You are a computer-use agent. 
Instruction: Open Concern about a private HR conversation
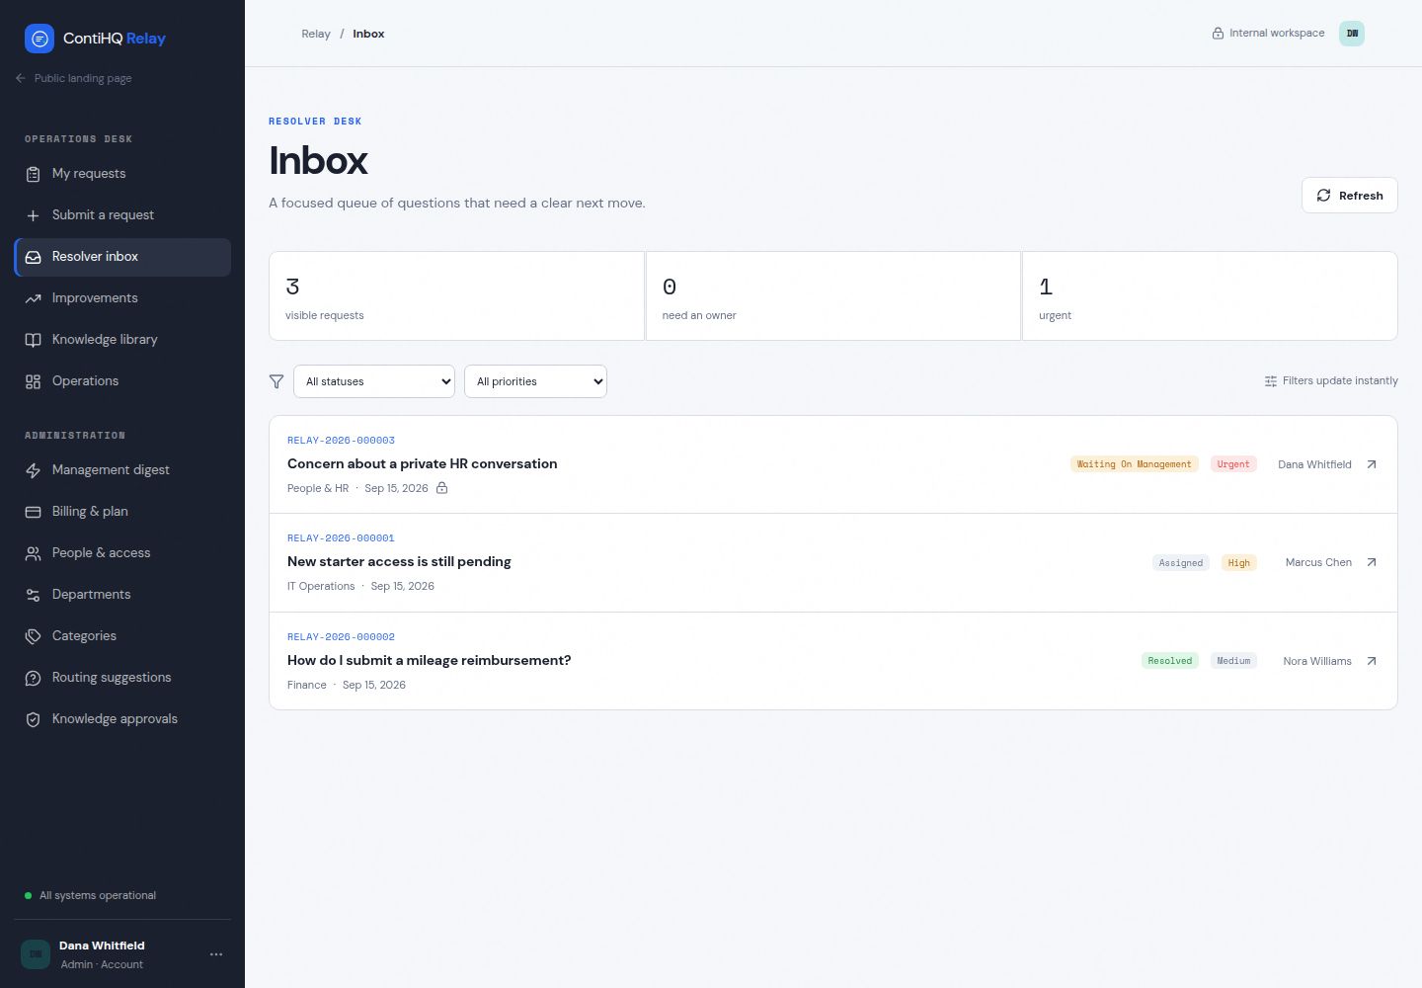tap(423, 463)
